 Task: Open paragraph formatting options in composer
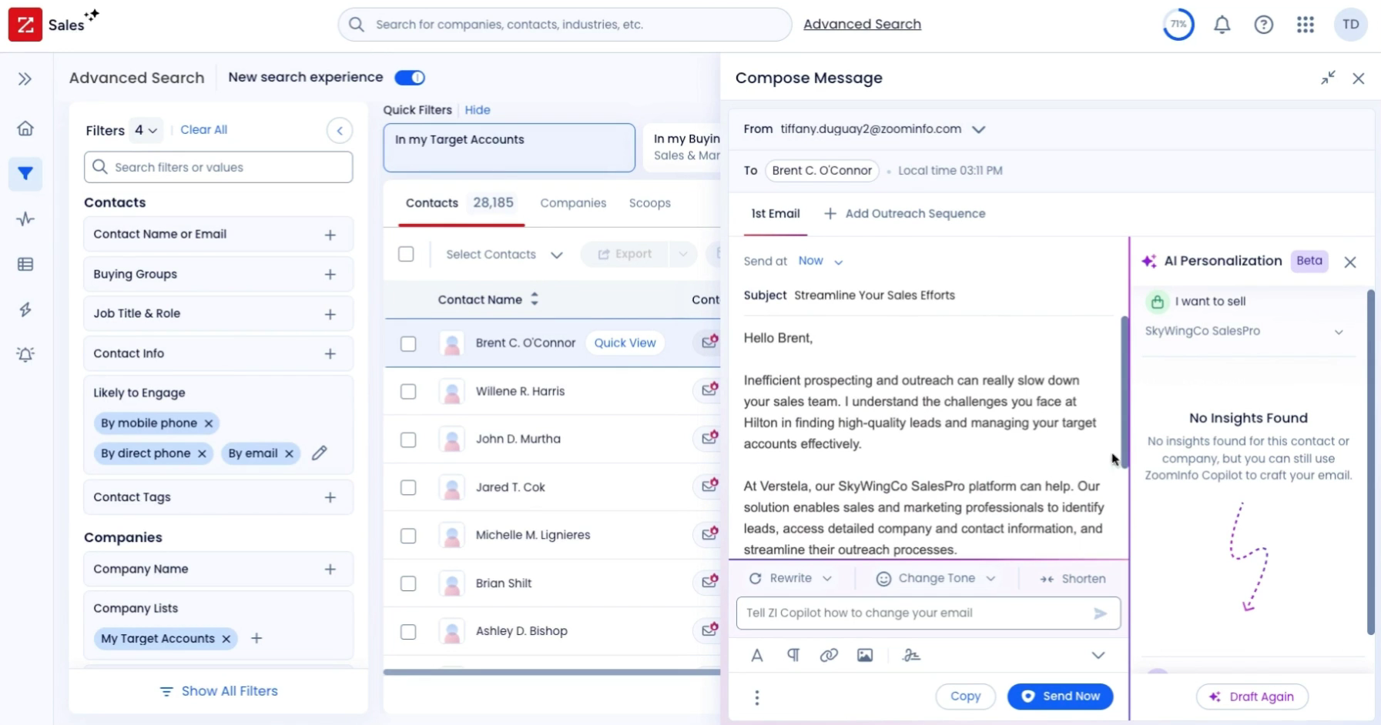793,656
